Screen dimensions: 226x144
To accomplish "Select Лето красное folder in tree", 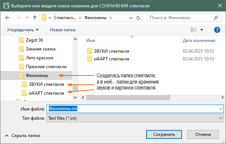I will point(40,58).
